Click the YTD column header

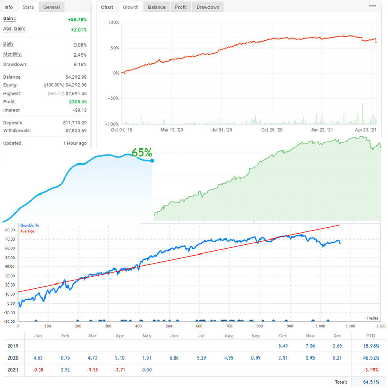point(371,336)
